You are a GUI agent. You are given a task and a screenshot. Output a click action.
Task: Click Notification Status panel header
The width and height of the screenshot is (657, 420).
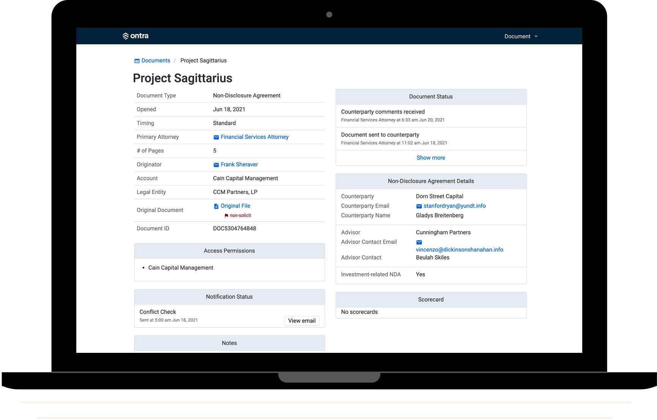[229, 297]
